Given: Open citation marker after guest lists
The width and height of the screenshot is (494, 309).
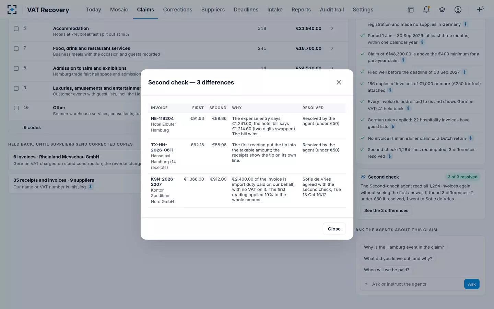Looking at the screenshot, I should point(393,126).
